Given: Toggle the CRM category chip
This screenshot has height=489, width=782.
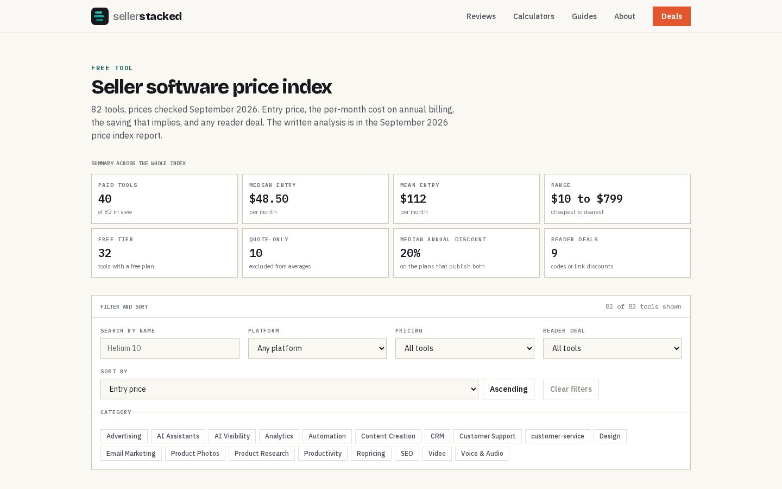Looking at the screenshot, I should [437, 436].
